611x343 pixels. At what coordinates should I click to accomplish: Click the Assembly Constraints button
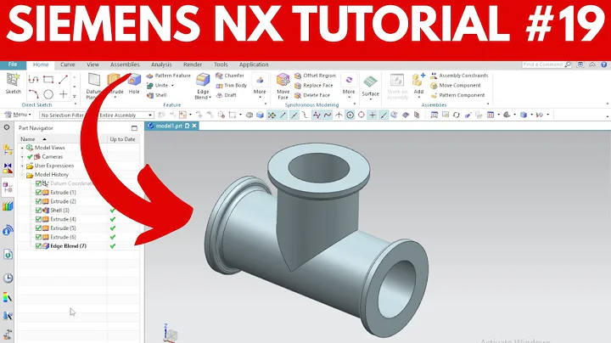point(459,76)
